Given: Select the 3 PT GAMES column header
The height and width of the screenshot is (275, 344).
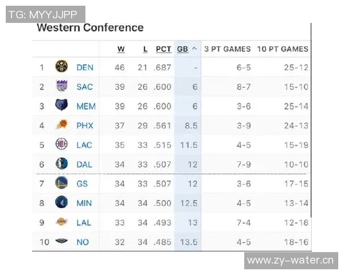Looking at the screenshot, I should [x=228, y=49].
